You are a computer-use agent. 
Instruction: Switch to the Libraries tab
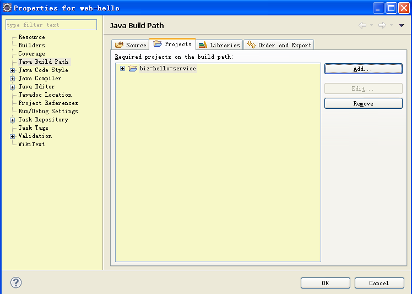click(x=219, y=45)
